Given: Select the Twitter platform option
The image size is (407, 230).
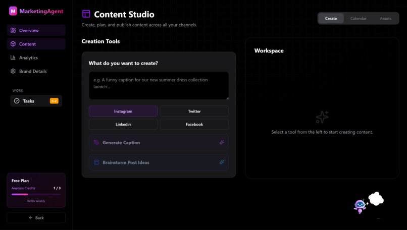Looking at the screenshot, I should 194,111.
